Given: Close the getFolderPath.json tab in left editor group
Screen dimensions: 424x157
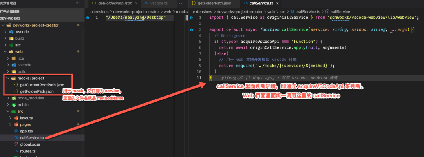Looking at the screenshot, I should pos(136,3).
